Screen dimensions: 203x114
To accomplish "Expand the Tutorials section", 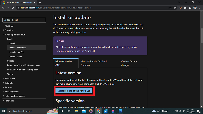I will 8,83.
